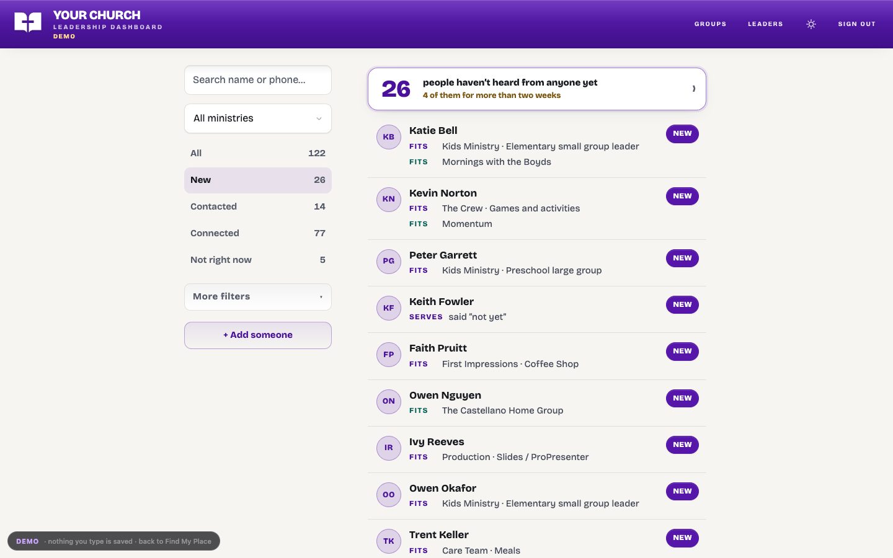The width and height of the screenshot is (893, 558).
Task: Click 'said "not yet"' text on Keith Fowler
Action: click(x=478, y=317)
